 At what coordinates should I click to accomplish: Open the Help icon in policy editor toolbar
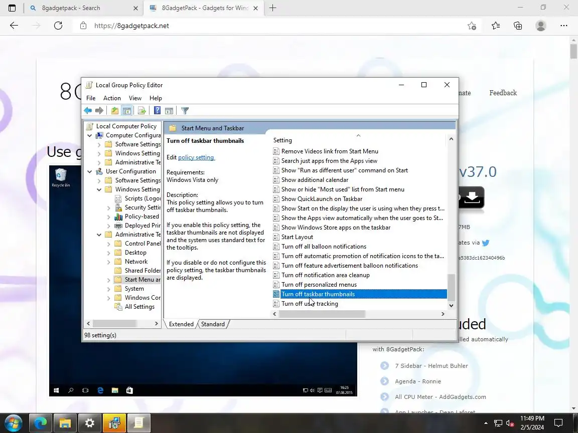[x=157, y=110]
